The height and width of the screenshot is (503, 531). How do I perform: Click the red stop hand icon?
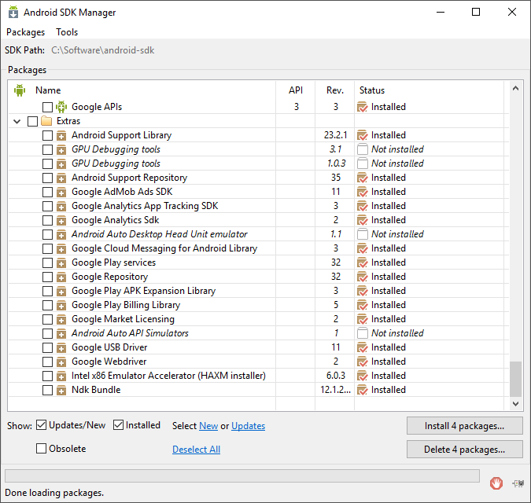point(496,483)
